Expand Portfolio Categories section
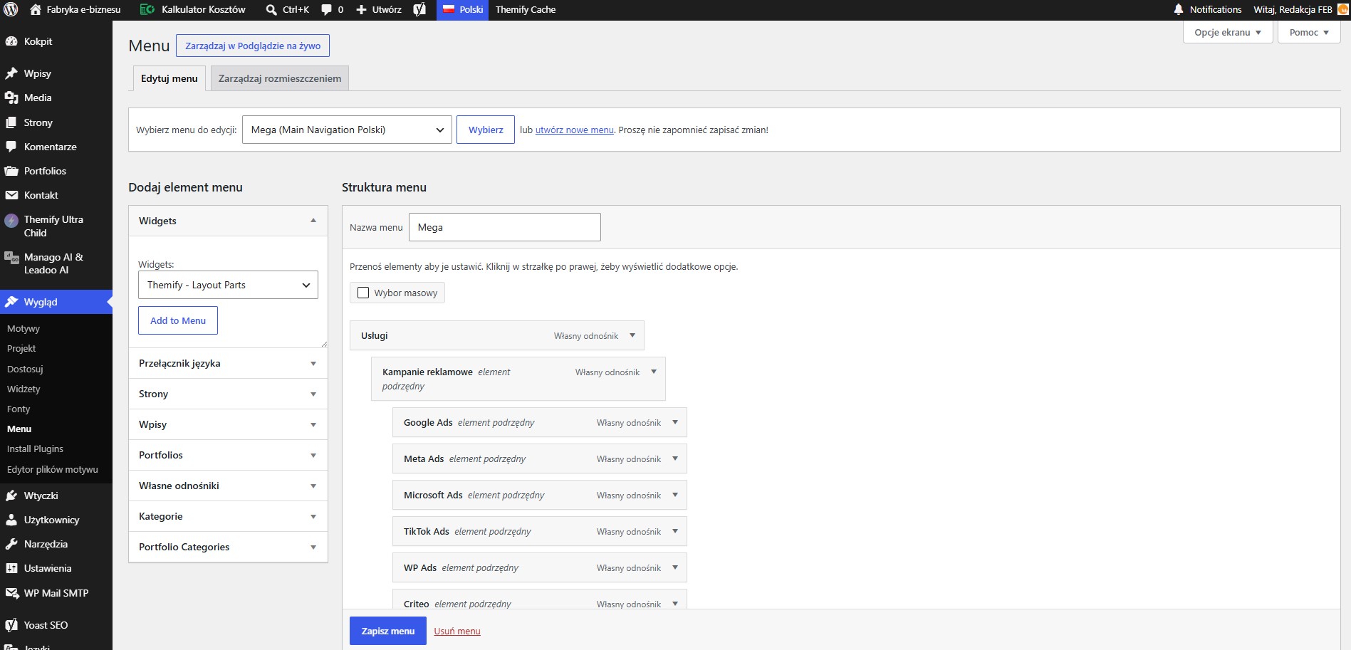 [x=228, y=547]
